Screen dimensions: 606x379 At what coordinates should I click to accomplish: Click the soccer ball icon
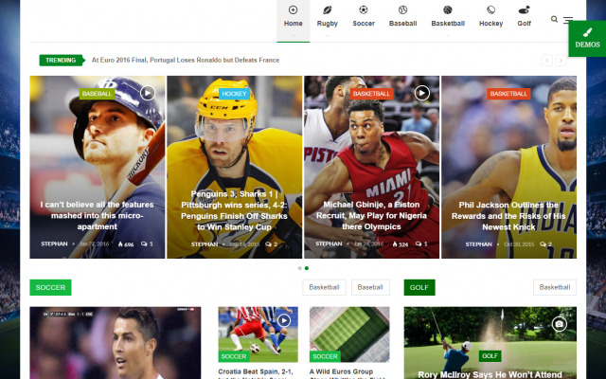(x=364, y=9)
